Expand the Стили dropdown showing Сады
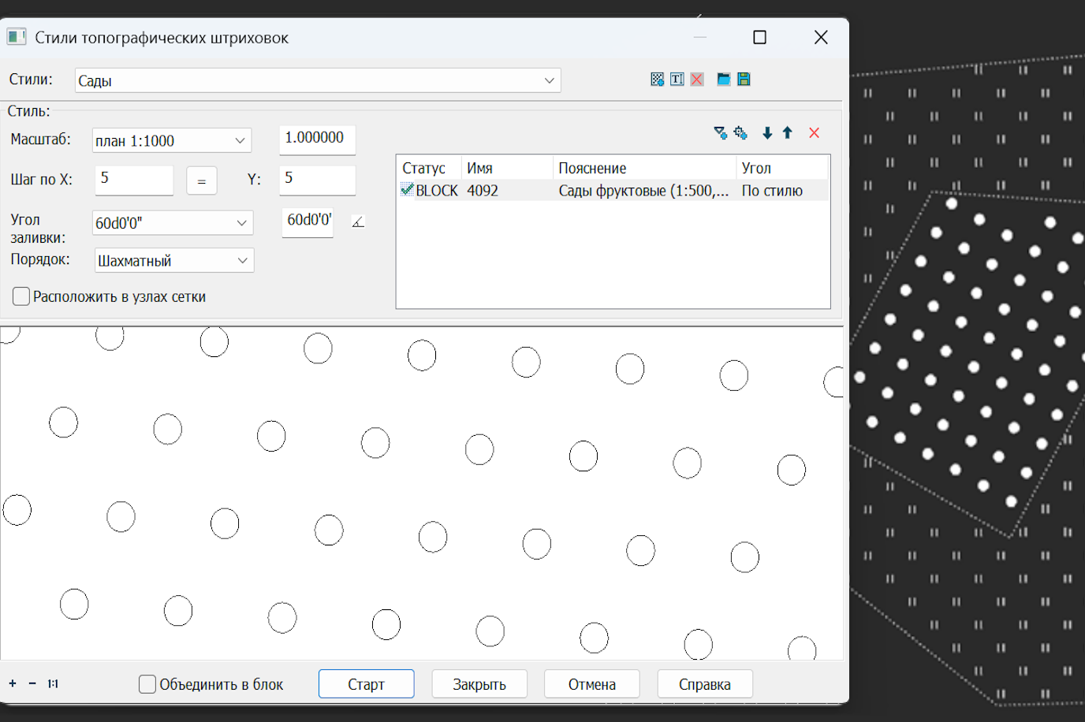Image resolution: width=1085 pixels, height=722 pixels. [x=549, y=80]
